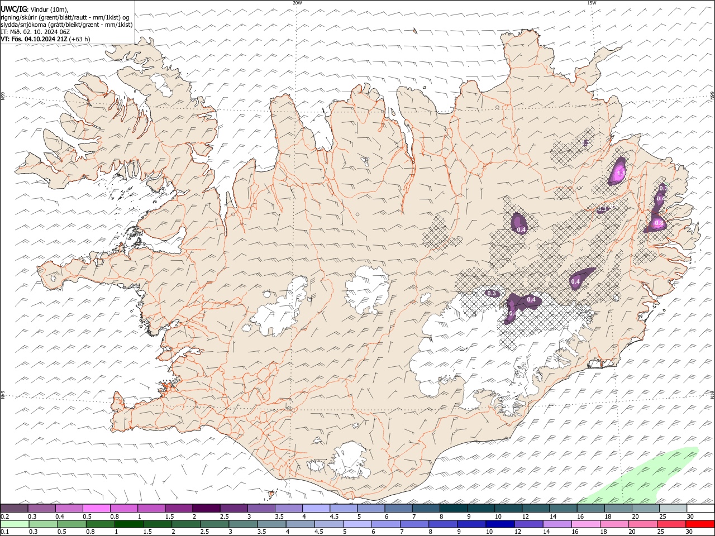The height and width of the screenshot is (536, 715).
Task: Pick the lower legend swatch labeled 3
Action: (243, 524)
